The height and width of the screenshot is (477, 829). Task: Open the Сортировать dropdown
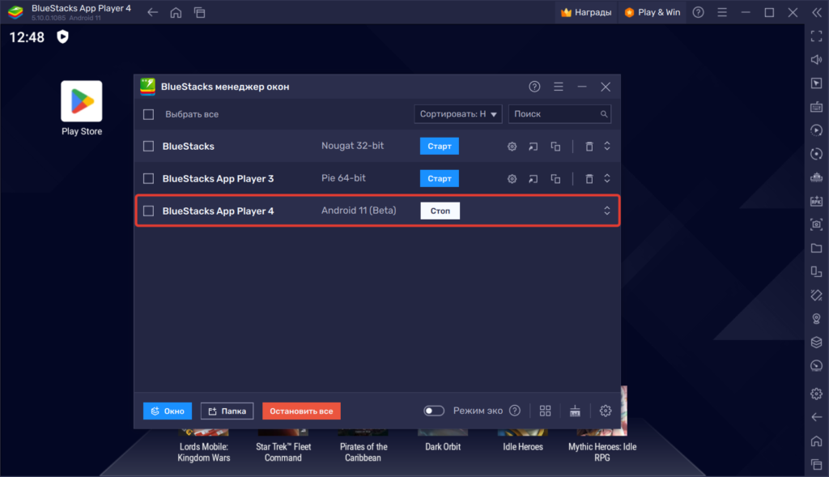pos(458,113)
